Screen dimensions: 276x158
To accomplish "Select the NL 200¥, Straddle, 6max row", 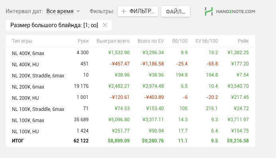I will click(130, 75).
